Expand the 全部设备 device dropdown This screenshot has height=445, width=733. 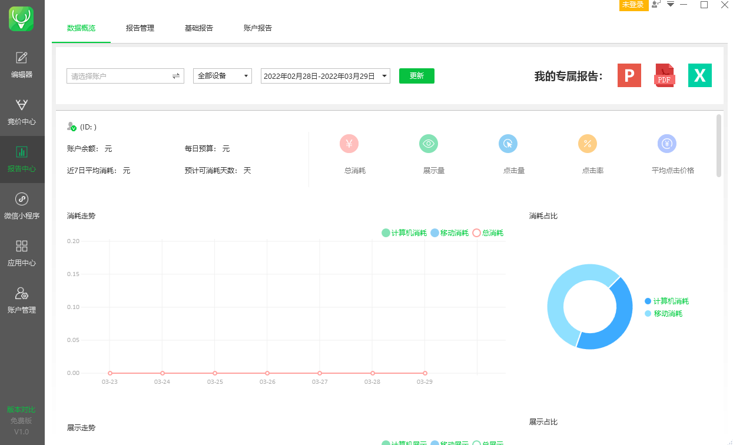click(222, 76)
